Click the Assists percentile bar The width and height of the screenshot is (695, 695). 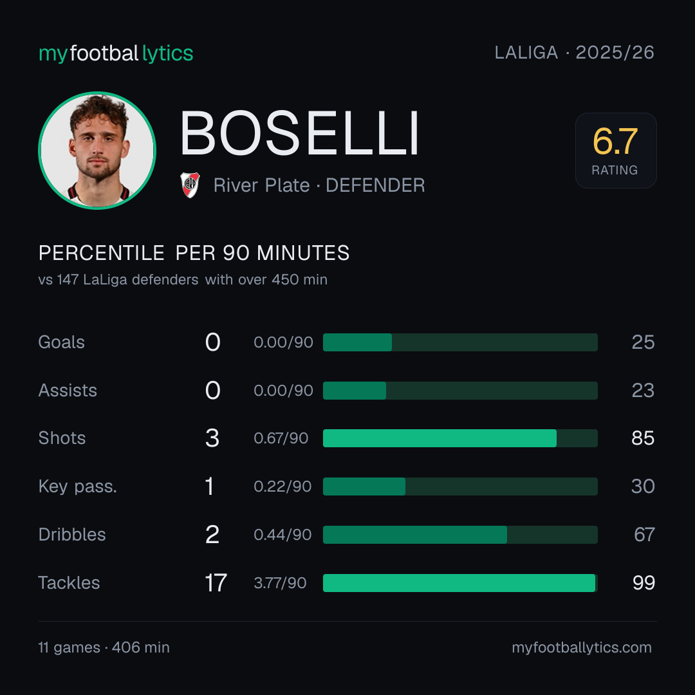(460, 391)
